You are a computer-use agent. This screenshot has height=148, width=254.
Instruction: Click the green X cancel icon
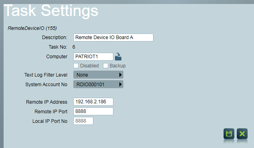242,134
